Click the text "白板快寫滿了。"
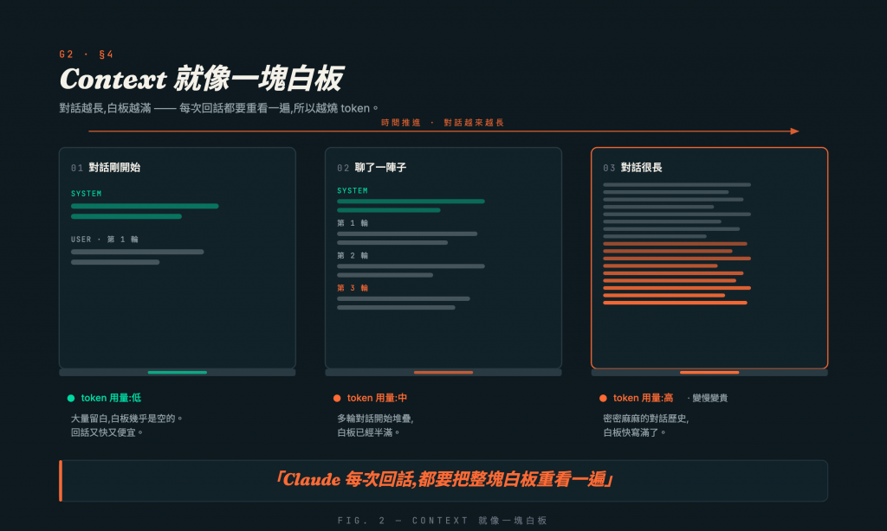The width and height of the screenshot is (887, 531). pos(635,432)
